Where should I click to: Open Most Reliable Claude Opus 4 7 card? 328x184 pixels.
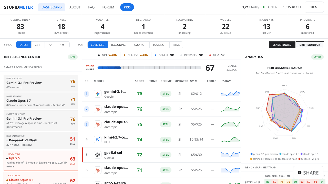[41, 101]
